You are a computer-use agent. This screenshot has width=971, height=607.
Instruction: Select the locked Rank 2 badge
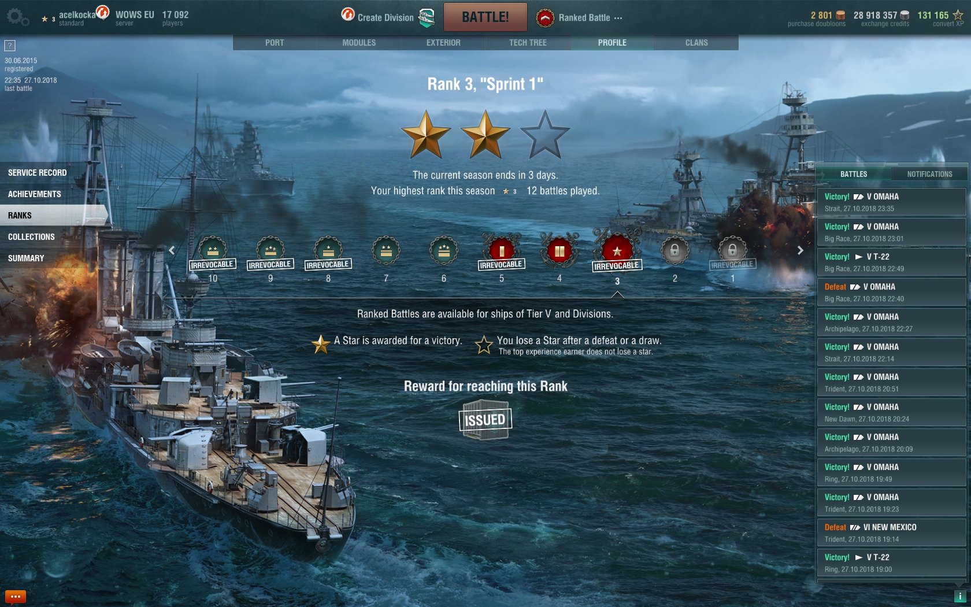[x=674, y=251]
